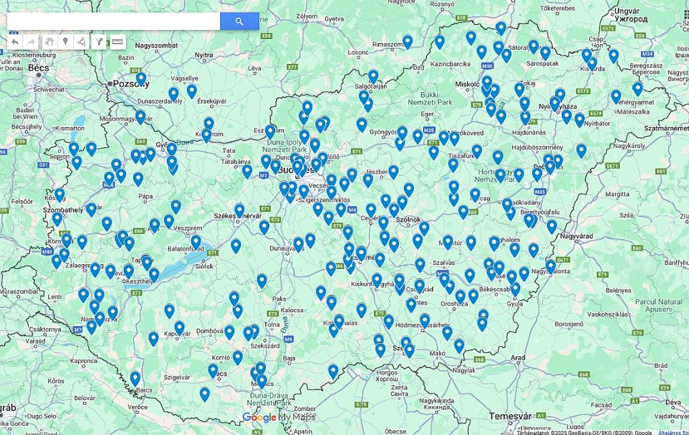
Task: Click the redo arrow in the toolbar
Action: [x=31, y=42]
